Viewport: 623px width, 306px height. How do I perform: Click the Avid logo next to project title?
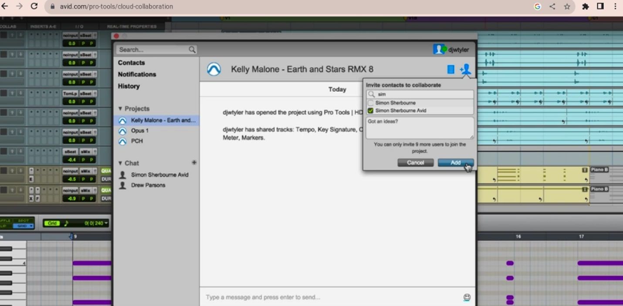(213, 69)
